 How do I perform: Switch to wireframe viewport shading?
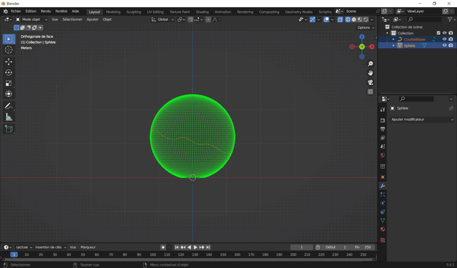348,20
